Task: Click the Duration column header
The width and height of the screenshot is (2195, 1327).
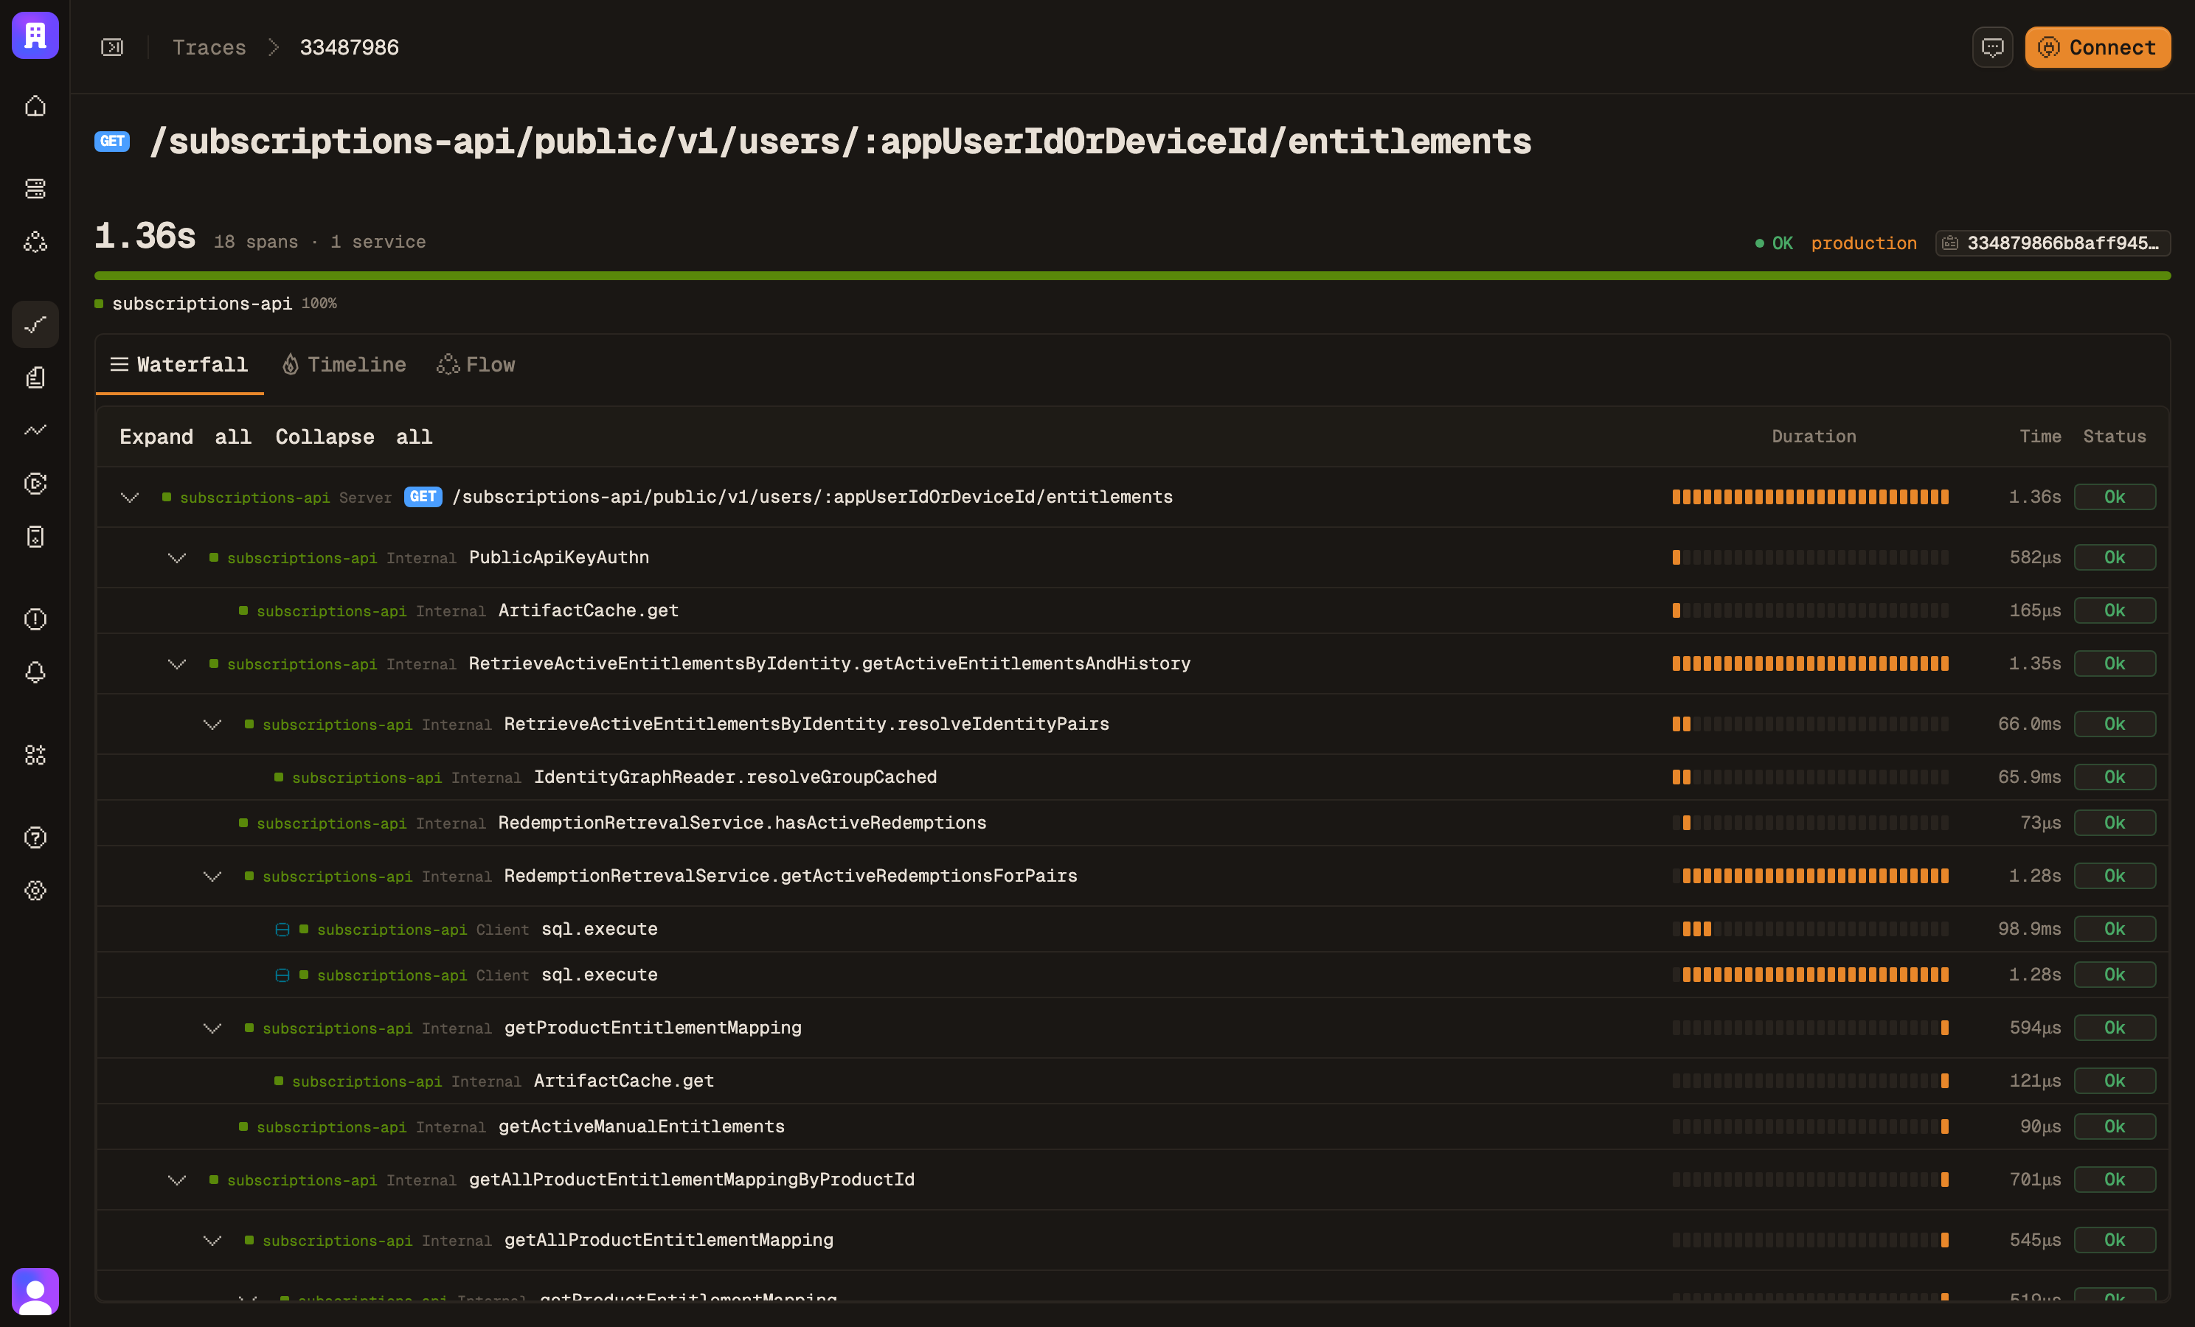Action: pyautogui.click(x=1814, y=436)
